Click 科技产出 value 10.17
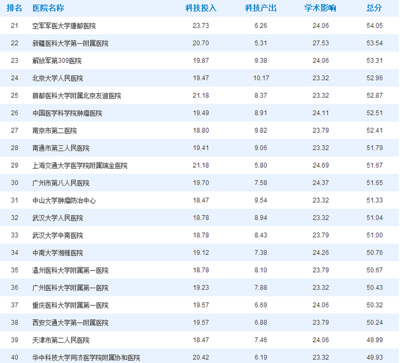Image resolution: width=400 pixels, height=363 pixels. [x=261, y=78]
